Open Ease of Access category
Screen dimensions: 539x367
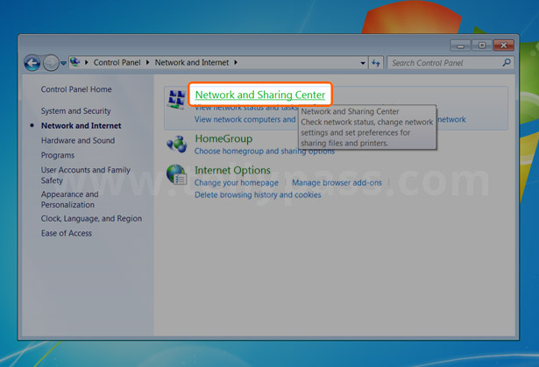click(x=67, y=233)
